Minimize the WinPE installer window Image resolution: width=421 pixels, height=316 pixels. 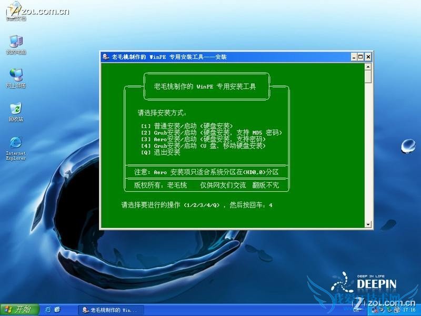point(355,57)
